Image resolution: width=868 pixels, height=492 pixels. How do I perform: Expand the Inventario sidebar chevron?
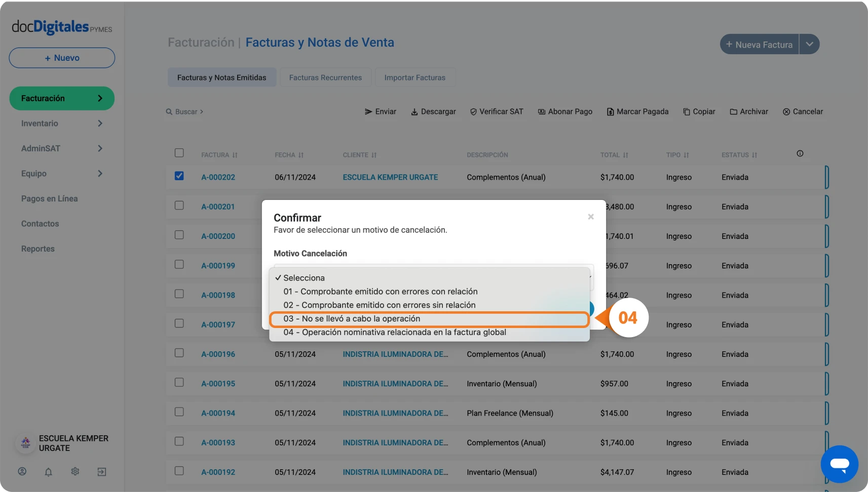tap(100, 123)
